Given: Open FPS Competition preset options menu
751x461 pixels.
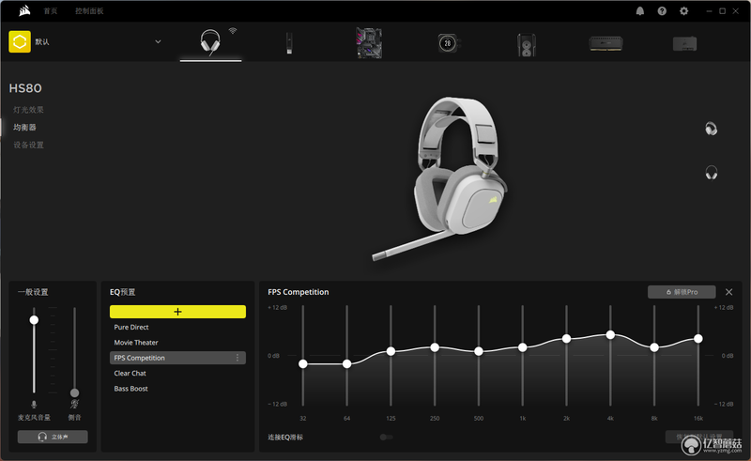Looking at the screenshot, I should pyautogui.click(x=238, y=358).
